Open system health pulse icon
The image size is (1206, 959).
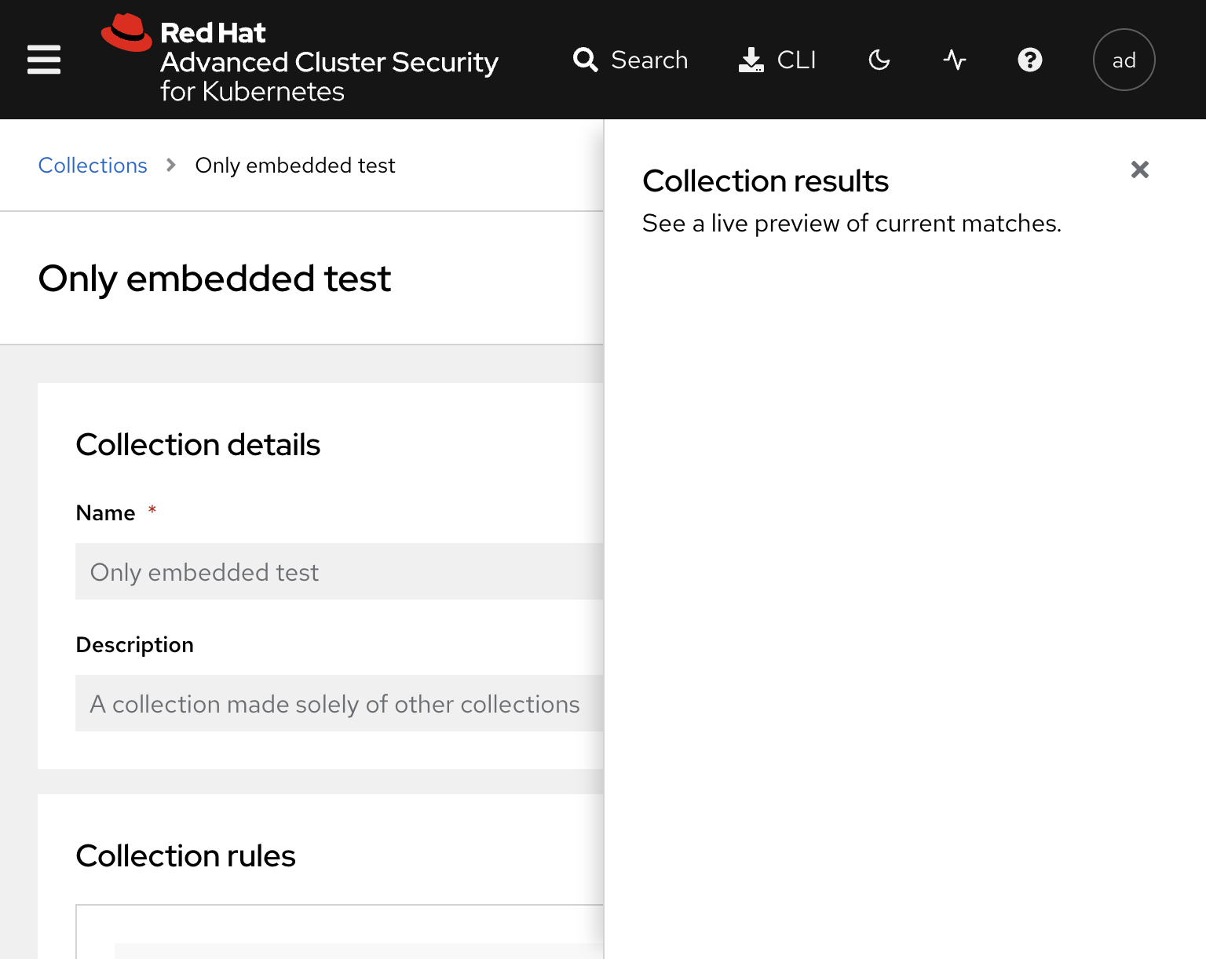pos(955,60)
